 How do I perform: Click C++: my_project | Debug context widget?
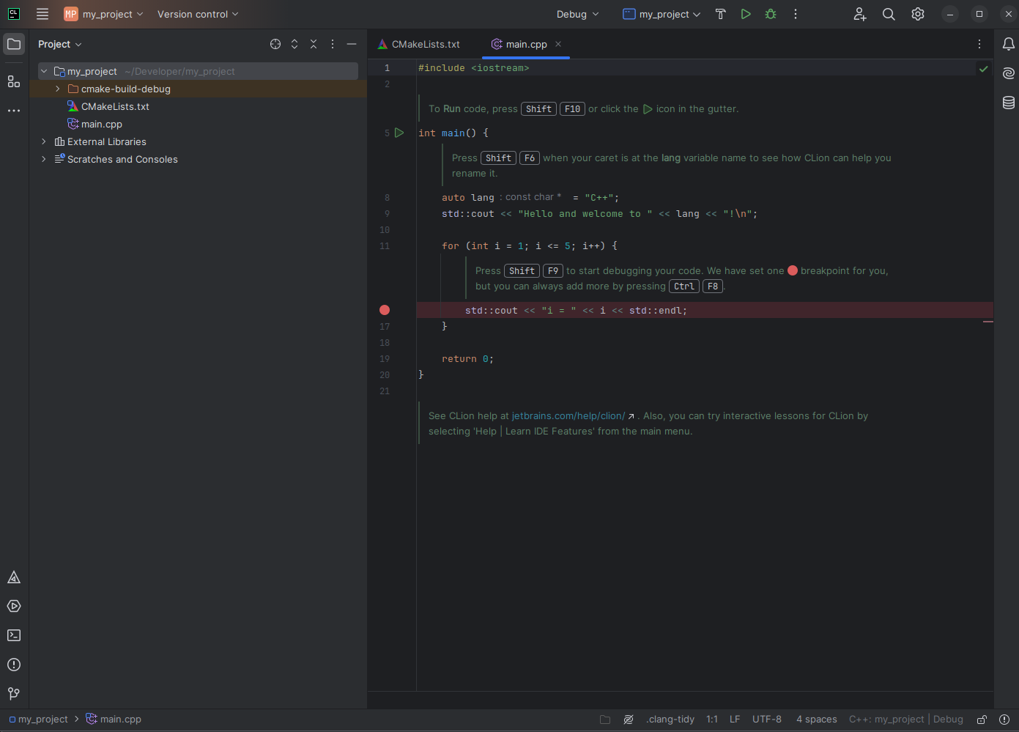click(906, 720)
